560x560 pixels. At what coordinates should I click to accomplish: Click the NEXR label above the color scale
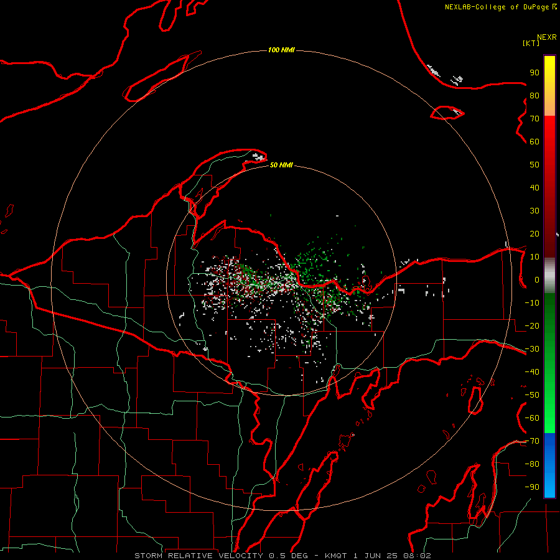coord(547,37)
